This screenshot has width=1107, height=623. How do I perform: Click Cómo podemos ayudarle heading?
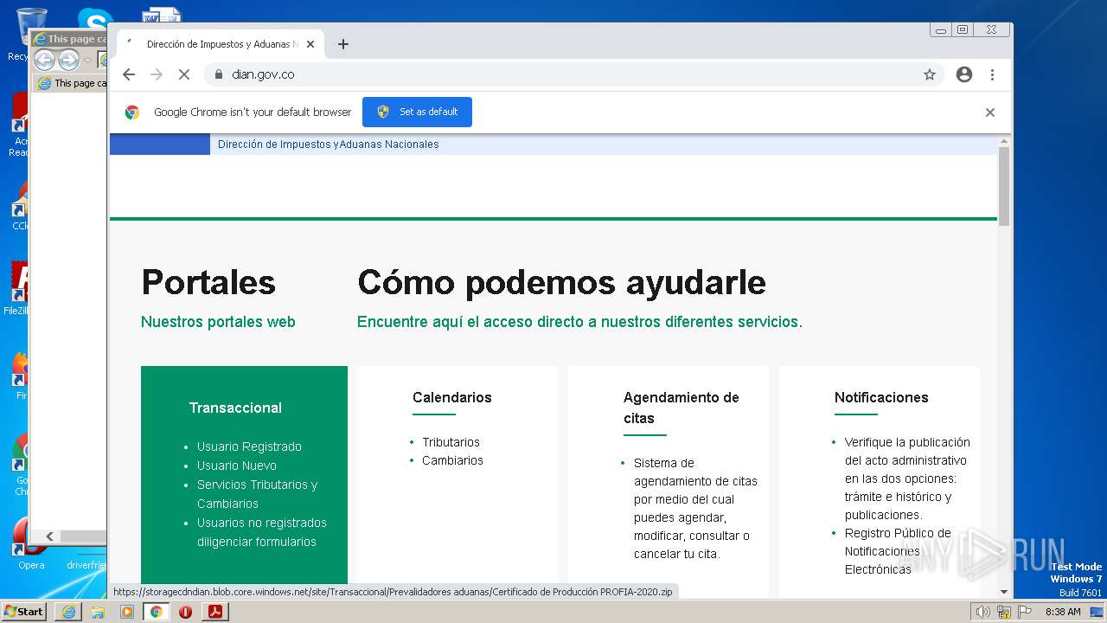[x=561, y=282]
